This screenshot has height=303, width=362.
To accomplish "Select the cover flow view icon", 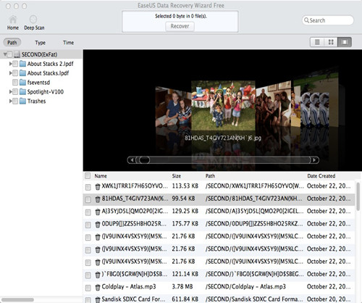I will click(x=345, y=42).
